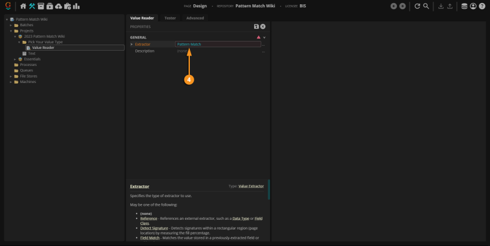Select the Text item in the tree

coord(32,54)
